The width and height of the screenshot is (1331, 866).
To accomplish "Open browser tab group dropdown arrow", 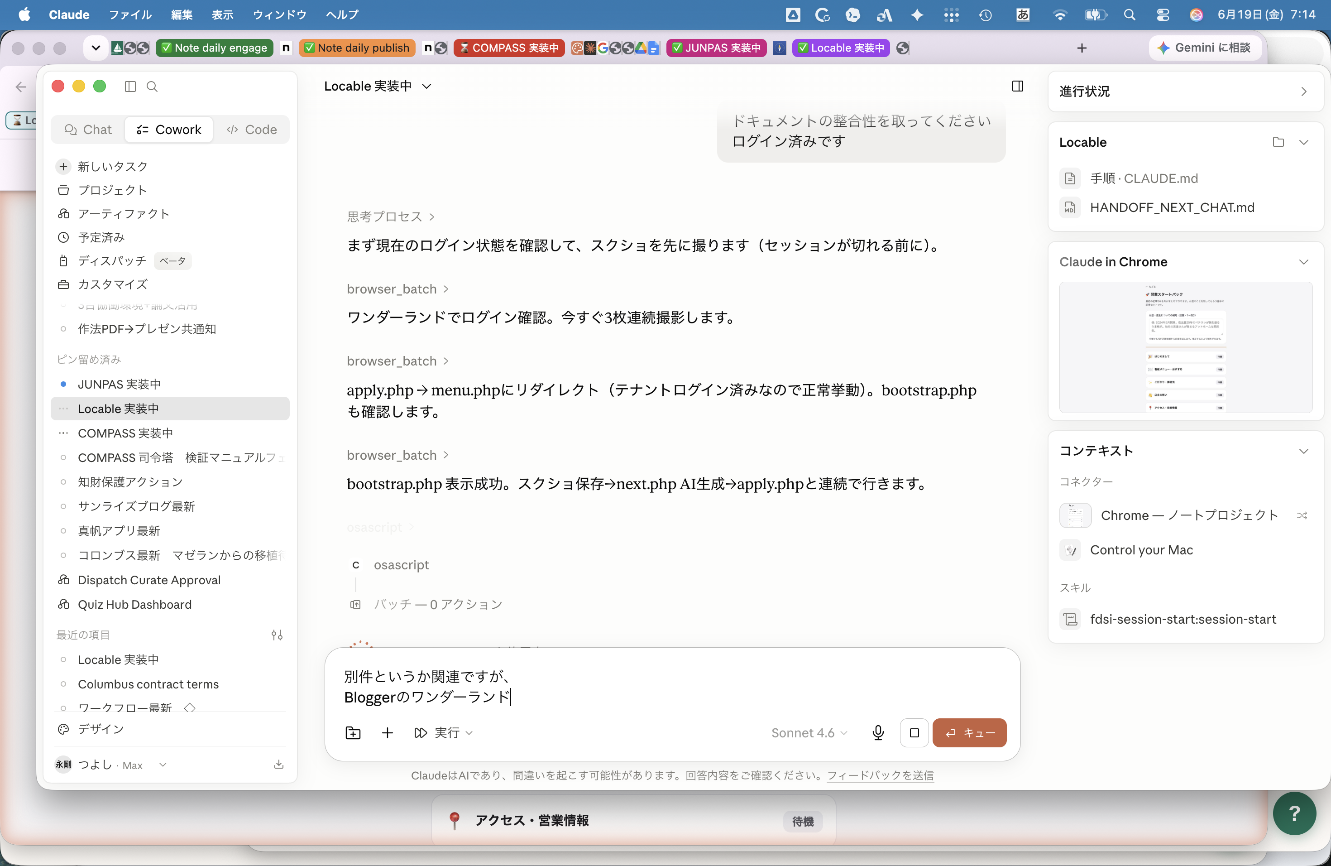I will click(96, 48).
